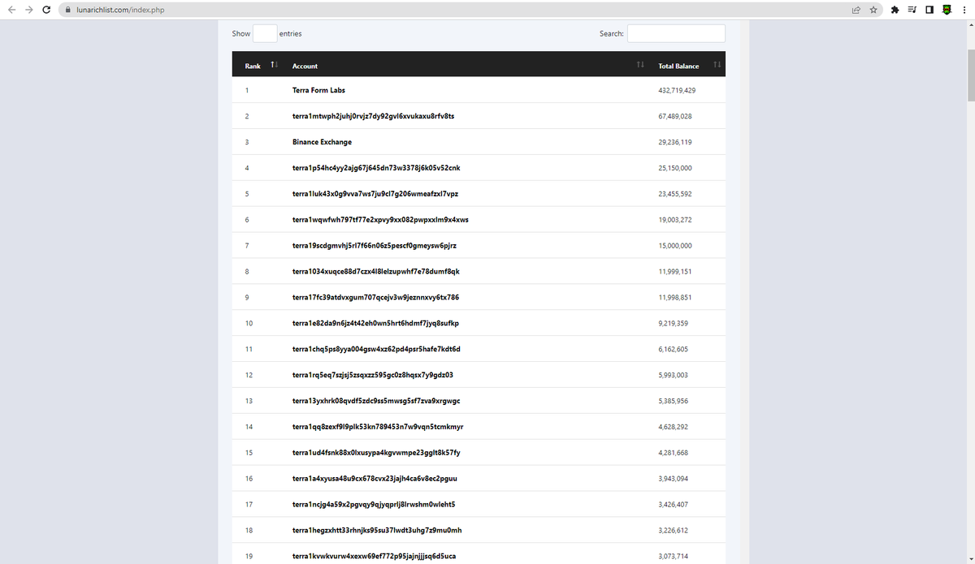Focus the Search input field
Screen dimensions: 975x564
[x=676, y=33]
